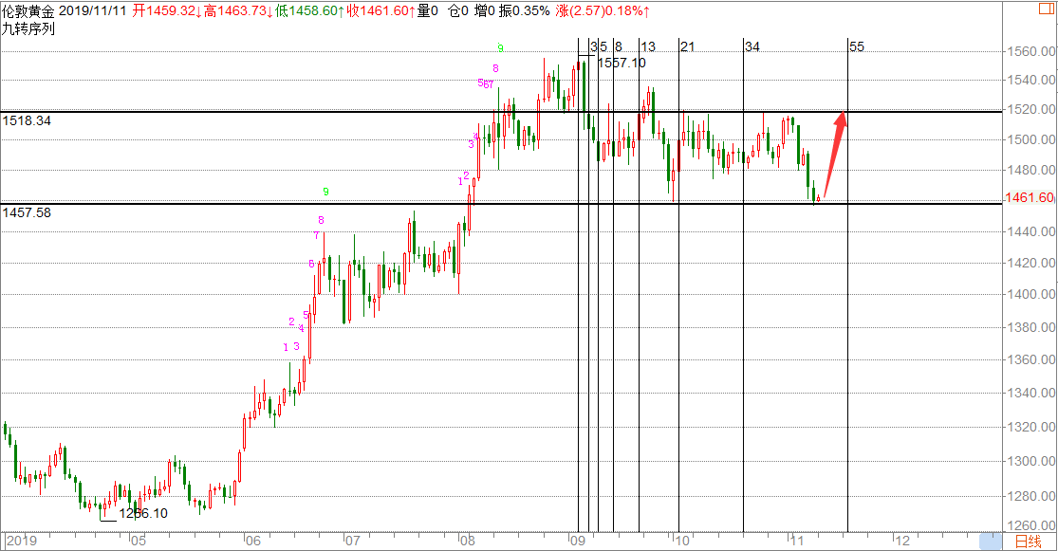
Task: Select the Fibonacci time line labeled 34
Action: pos(743,285)
